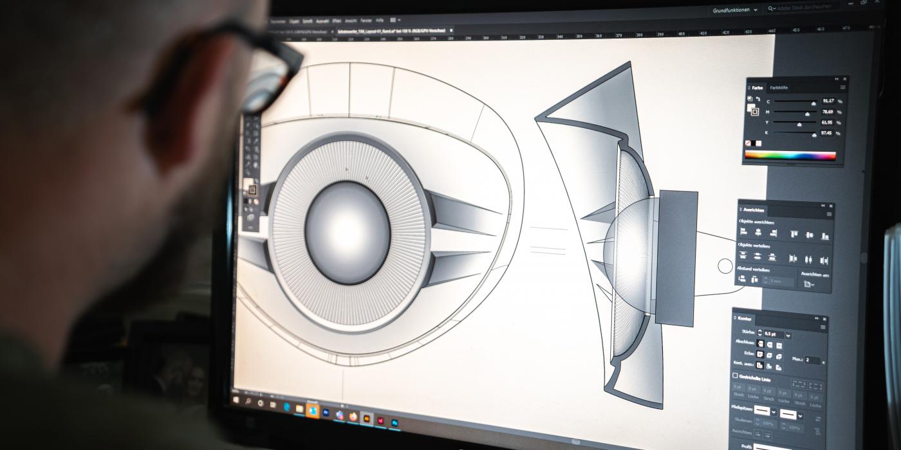Image resolution: width=901 pixels, height=450 pixels.
Task: Open the Fenster menu
Action: tap(366, 20)
